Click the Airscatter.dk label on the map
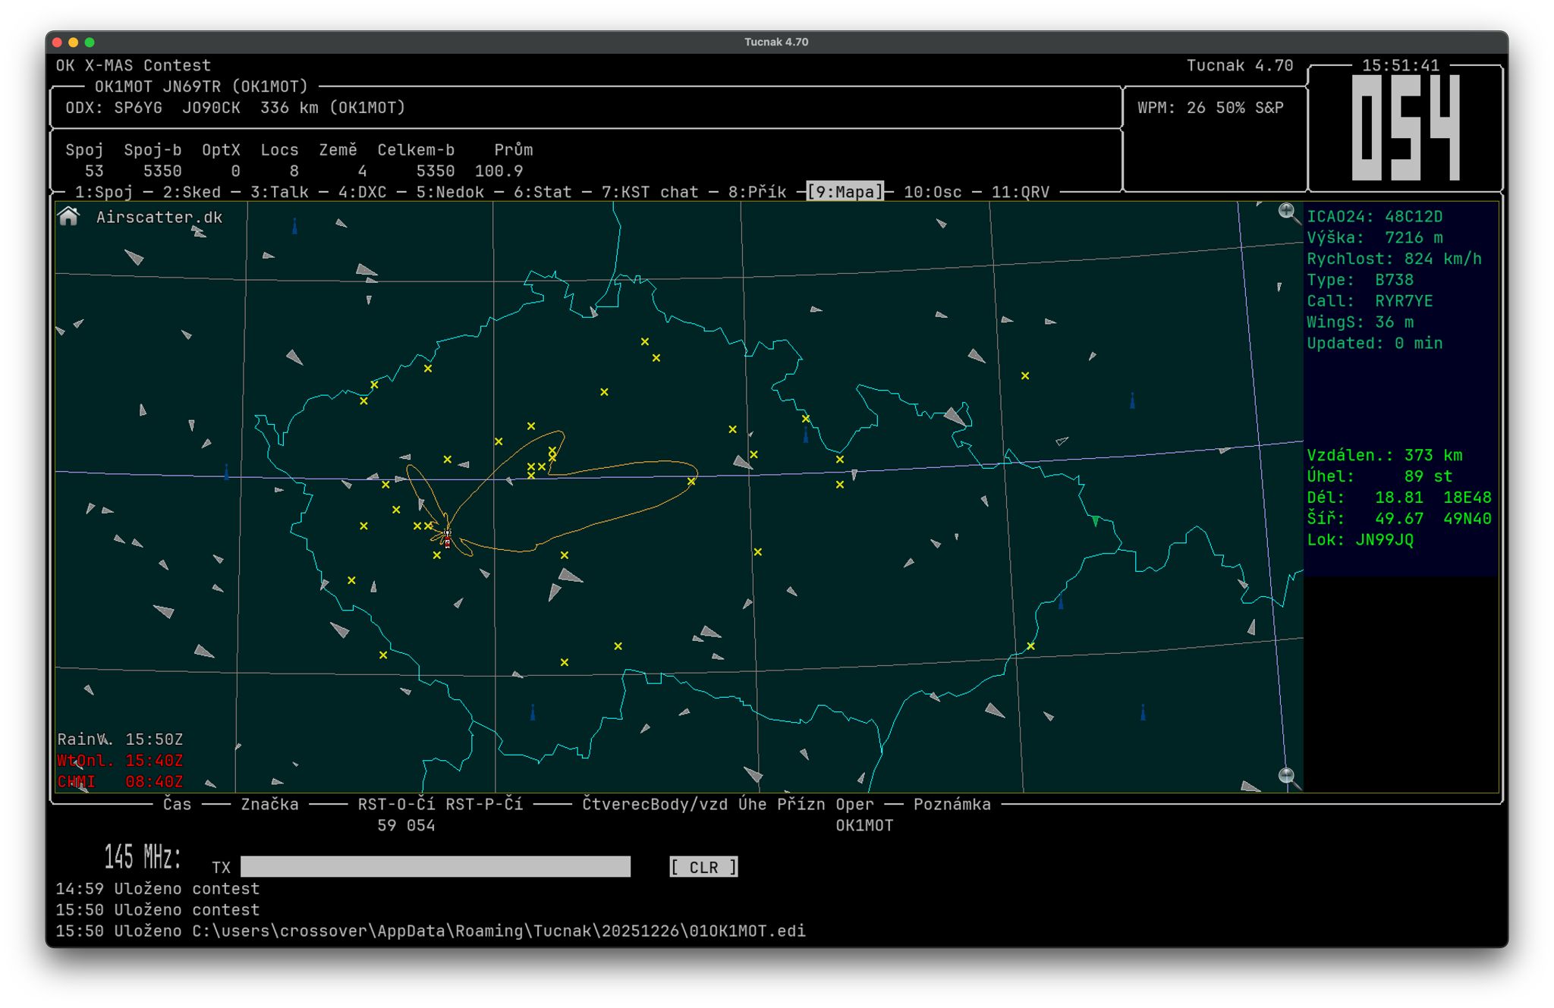The width and height of the screenshot is (1554, 1008). pyautogui.click(x=159, y=218)
